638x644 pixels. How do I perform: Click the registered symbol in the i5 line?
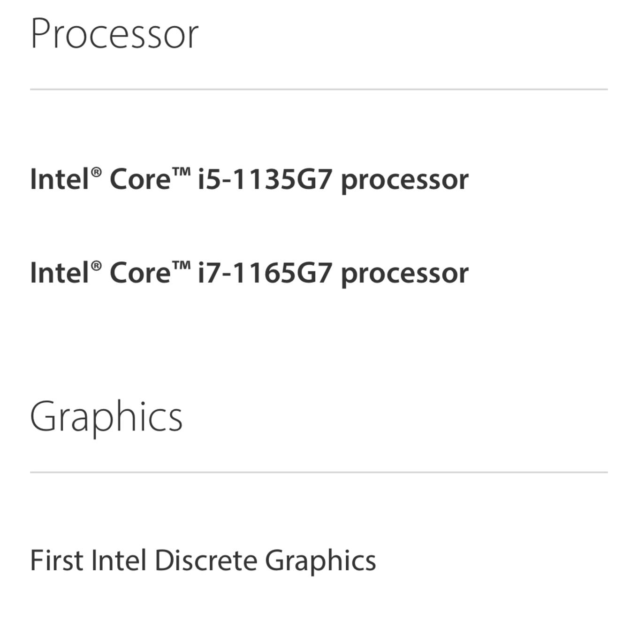(x=96, y=172)
